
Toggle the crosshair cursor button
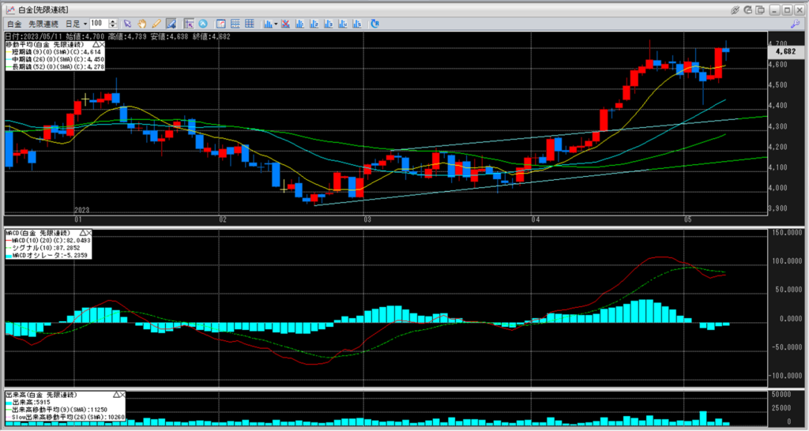pos(190,24)
